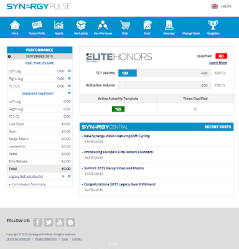Click the Synergy Pulse logo
Image resolution: width=239 pixels, height=249 pixels.
tap(39, 6)
